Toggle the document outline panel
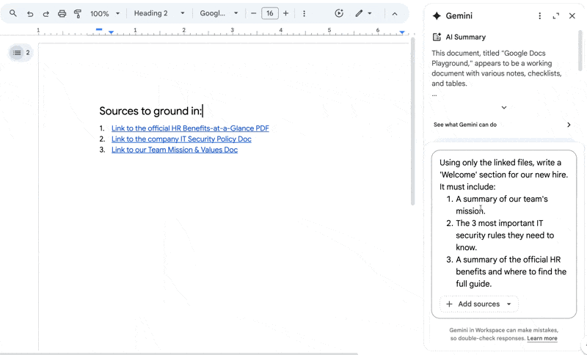Viewport: 587px width, 355px height. tap(18, 53)
